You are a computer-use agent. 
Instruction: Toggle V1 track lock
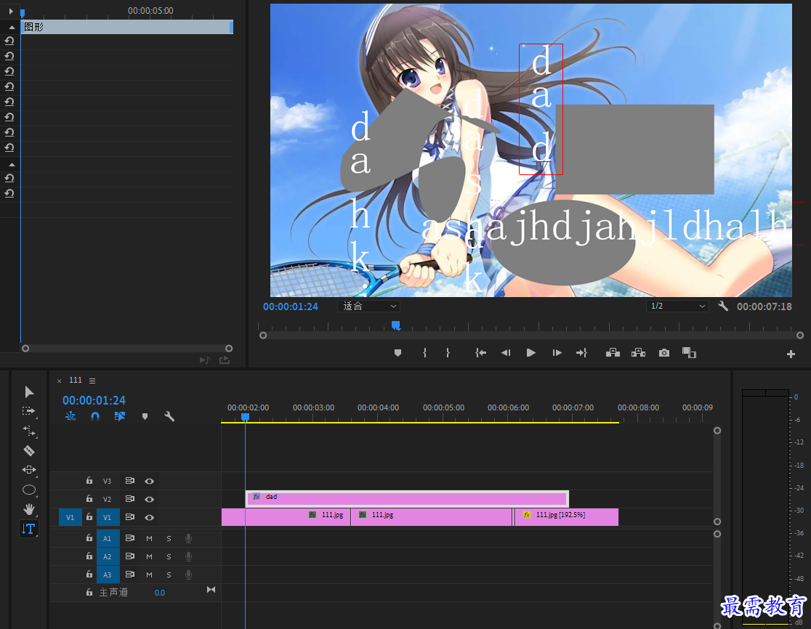pyautogui.click(x=89, y=517)
